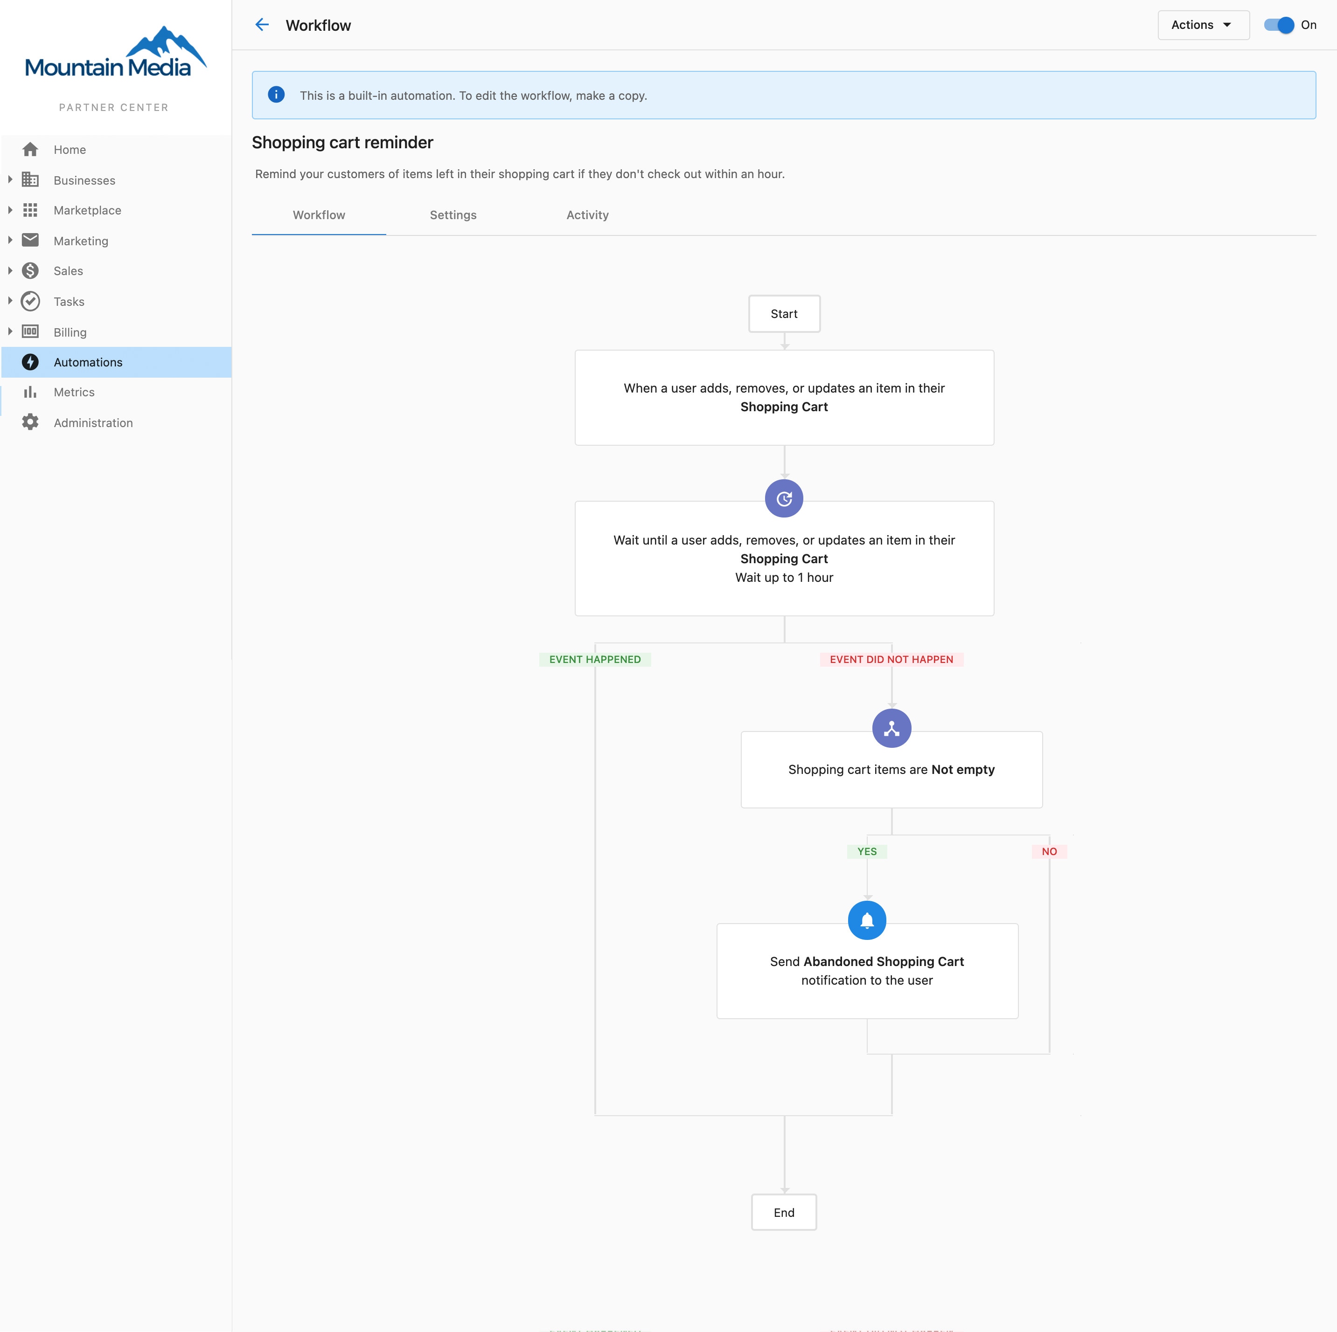This screenshot has width=1337, height=1332.
Task: Select the Send Abandoned Shopping Cart step
Action: click(x=867, y=971)
